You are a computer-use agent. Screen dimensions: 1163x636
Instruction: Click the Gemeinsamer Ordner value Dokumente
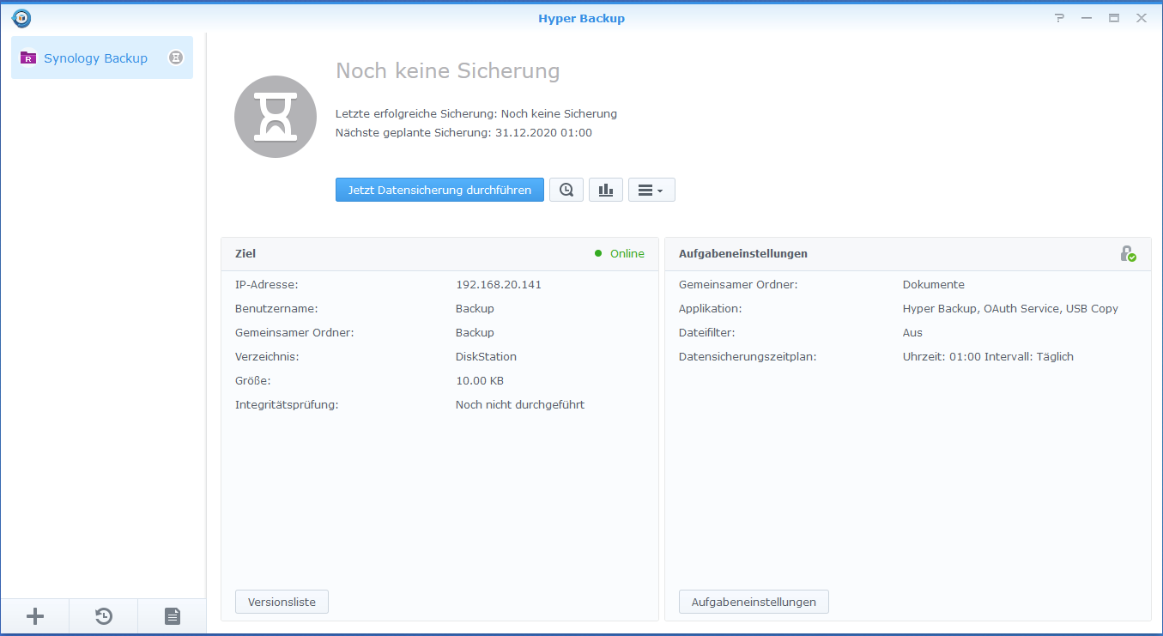(x=934, y=285)
